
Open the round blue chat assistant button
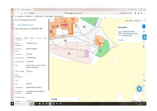(139, 89)
